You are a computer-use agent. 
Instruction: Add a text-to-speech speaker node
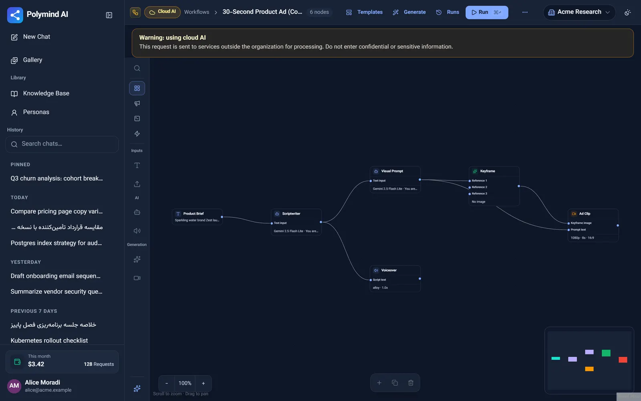click(x=137, y=231)
